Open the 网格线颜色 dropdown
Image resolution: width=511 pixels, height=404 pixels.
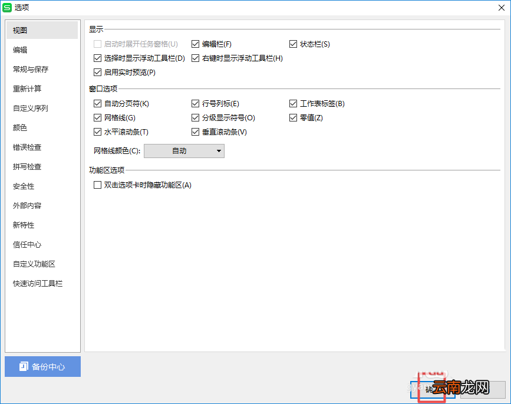point(184,151)
